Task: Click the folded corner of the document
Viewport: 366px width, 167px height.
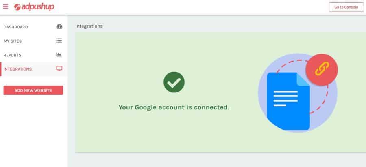Action: point(303,79)
